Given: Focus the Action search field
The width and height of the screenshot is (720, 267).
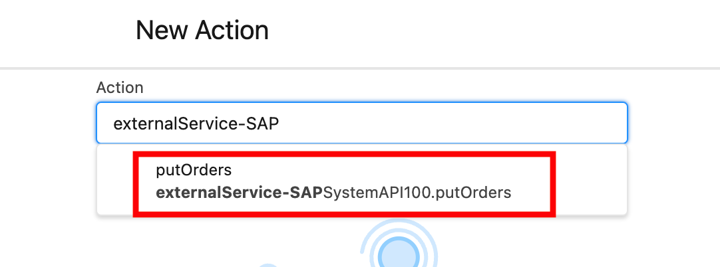Looking at the screenshot, I should coord(361,123).
